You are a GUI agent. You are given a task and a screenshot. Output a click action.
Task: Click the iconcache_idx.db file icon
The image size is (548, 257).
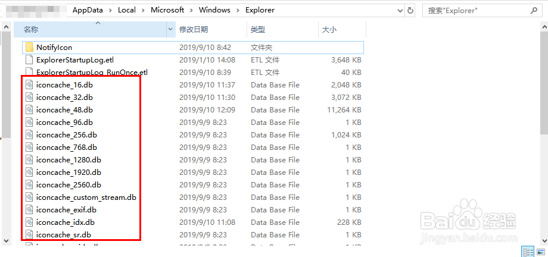[x=29, y=222]
